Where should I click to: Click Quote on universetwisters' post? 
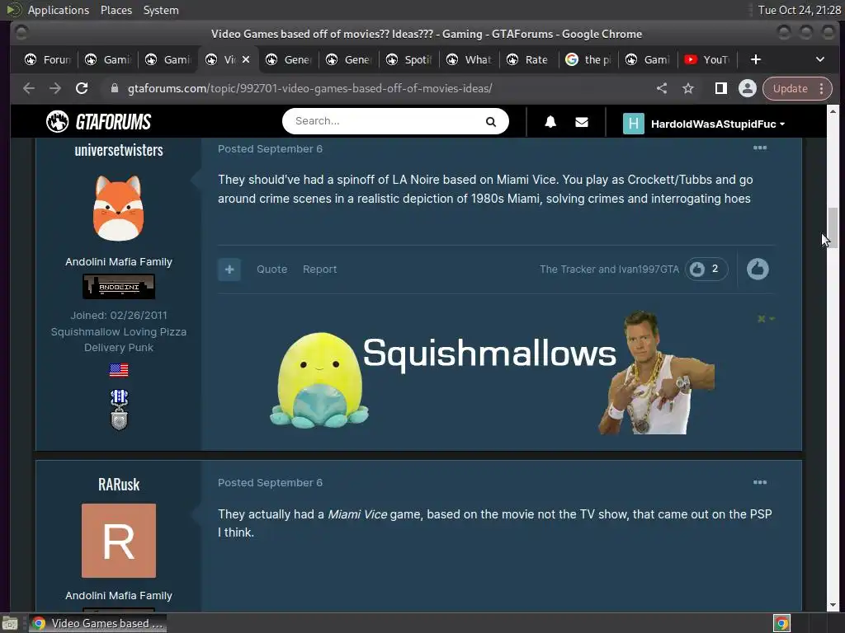pyautogui.click(x=271, y=270)
